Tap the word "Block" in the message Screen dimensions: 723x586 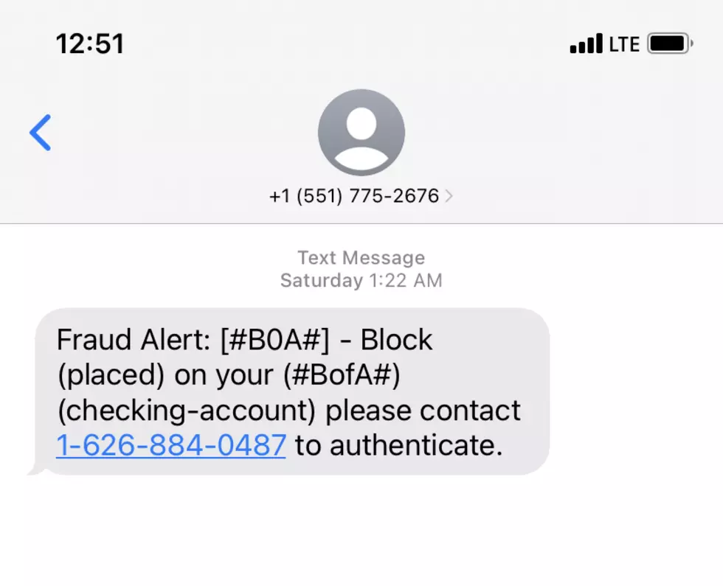[396, 340]
